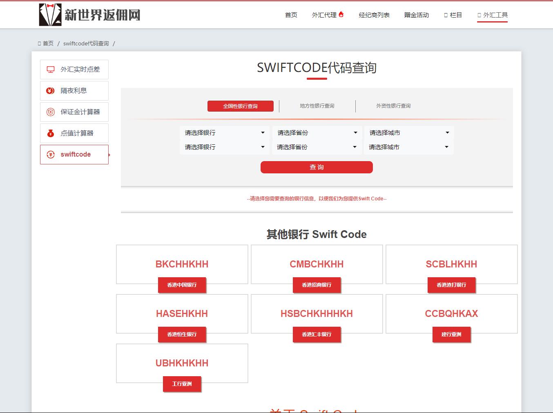Select 外资性银行查询
Screen dimensions: 553x413
[x=394, y=106]
